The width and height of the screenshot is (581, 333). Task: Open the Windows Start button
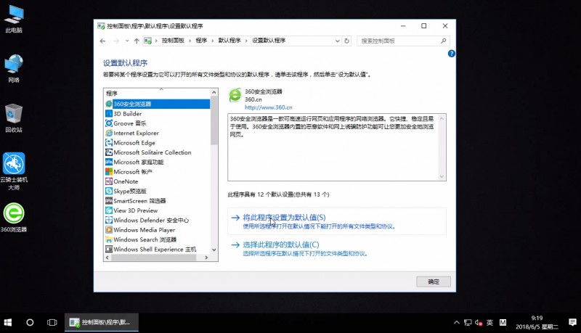8,322
